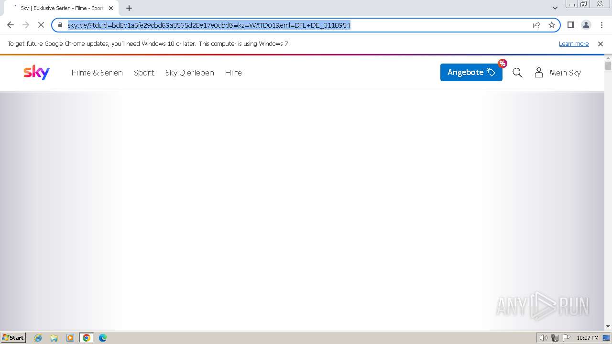Click the Angebote button
The width and height of the screenshot is (612, 344).
471,72
